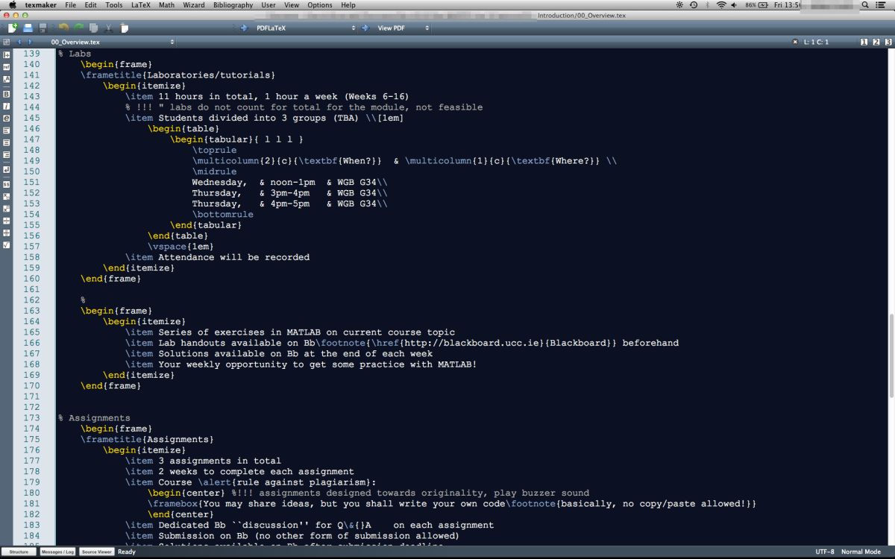Center text using sidebar icon
Image resolution: width=895 pixels, height=559 pixels.
(6, 142)
